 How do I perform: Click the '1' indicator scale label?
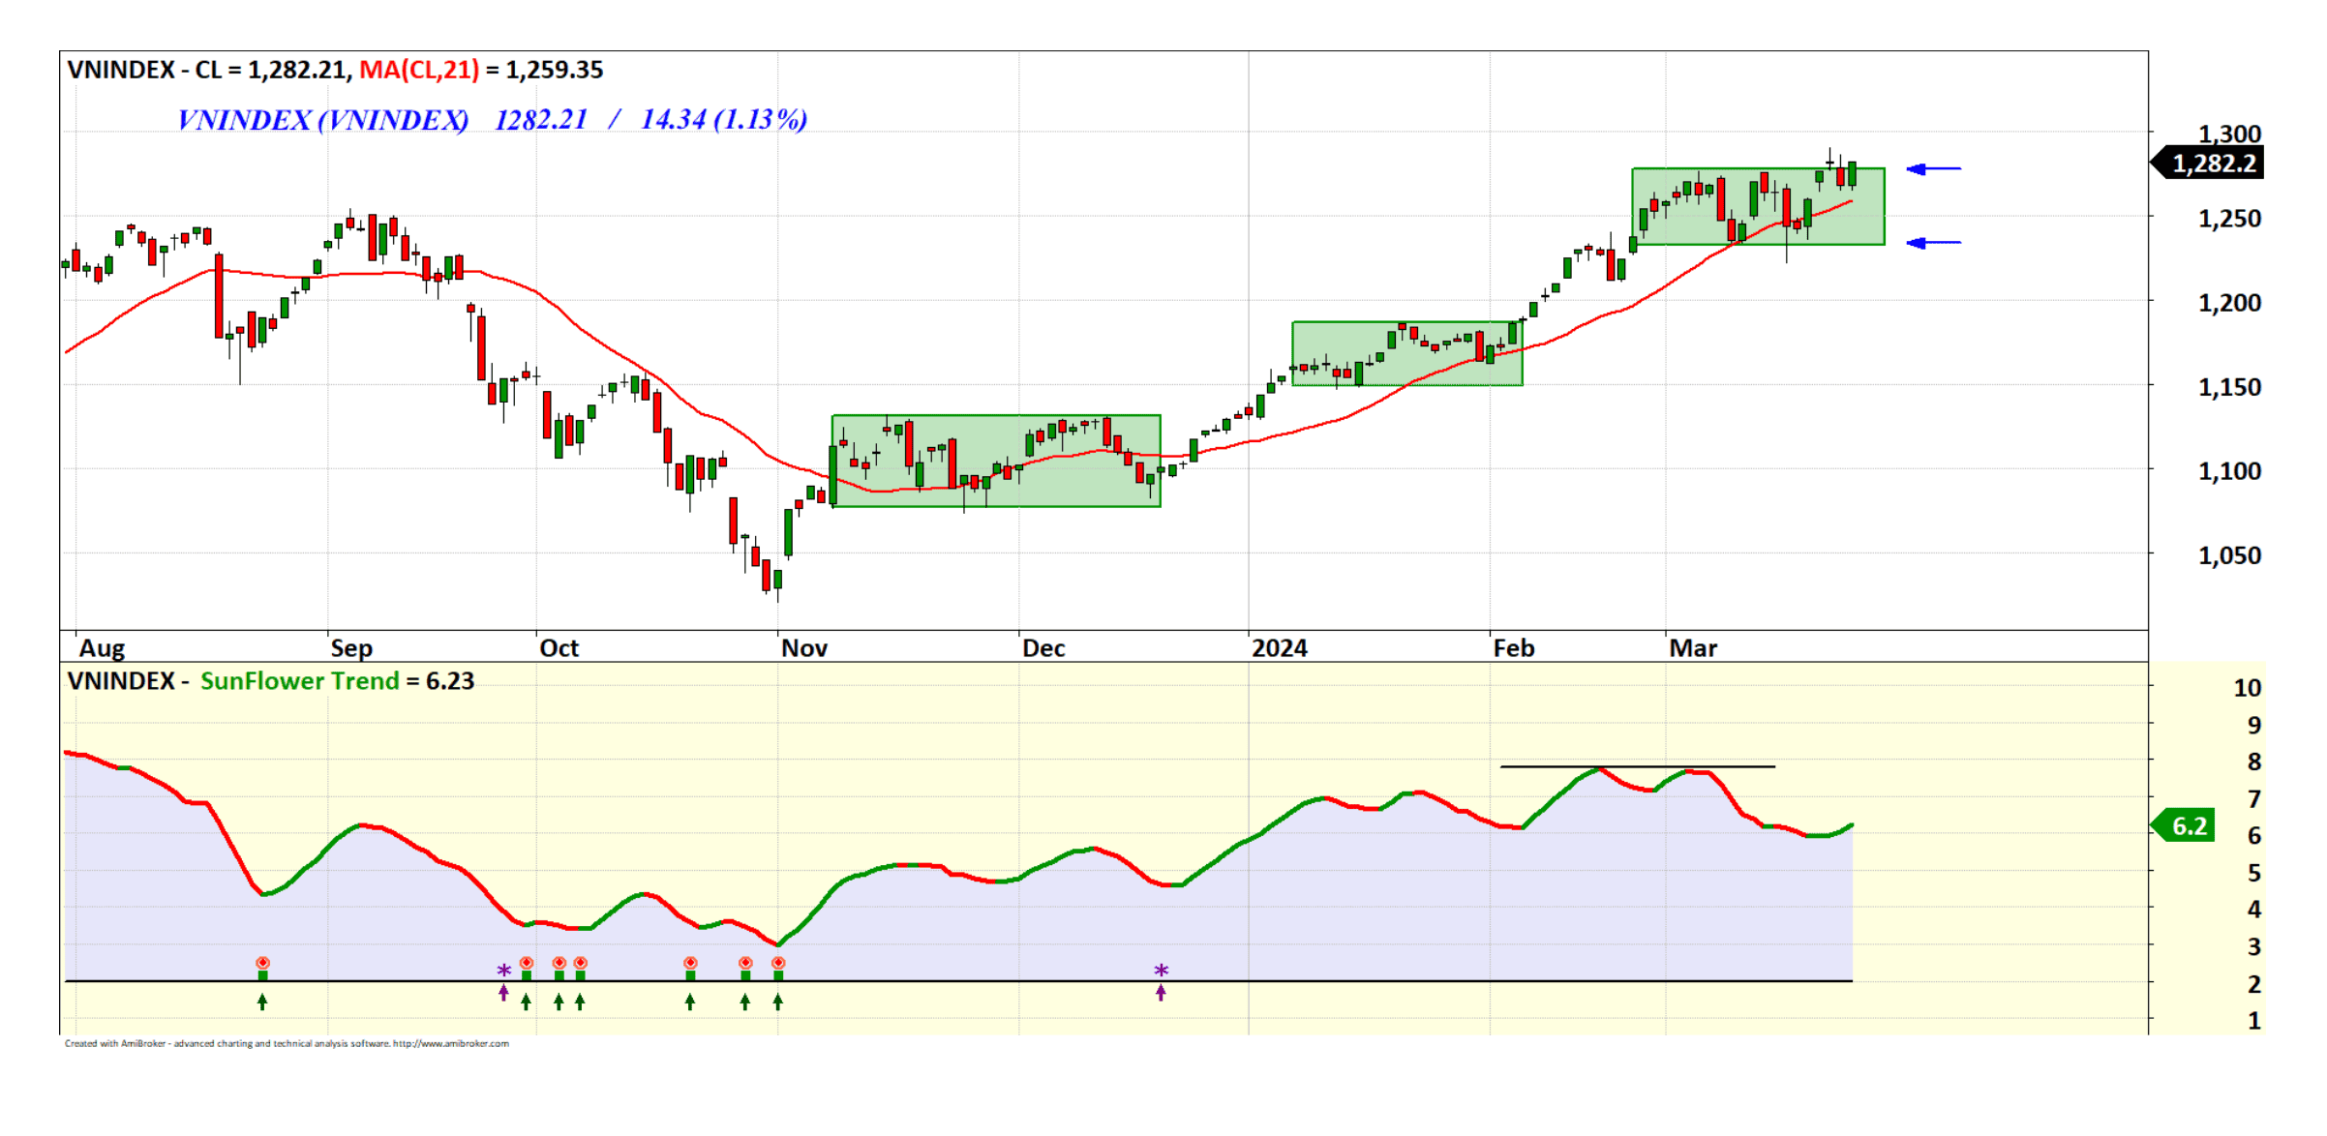pyautogui.click(x=2254, y=1021)
